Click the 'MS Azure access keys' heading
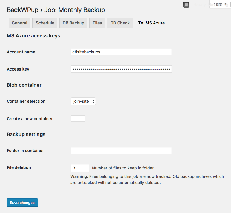Screen dimensions: 231x213 (x=34, y=36)
